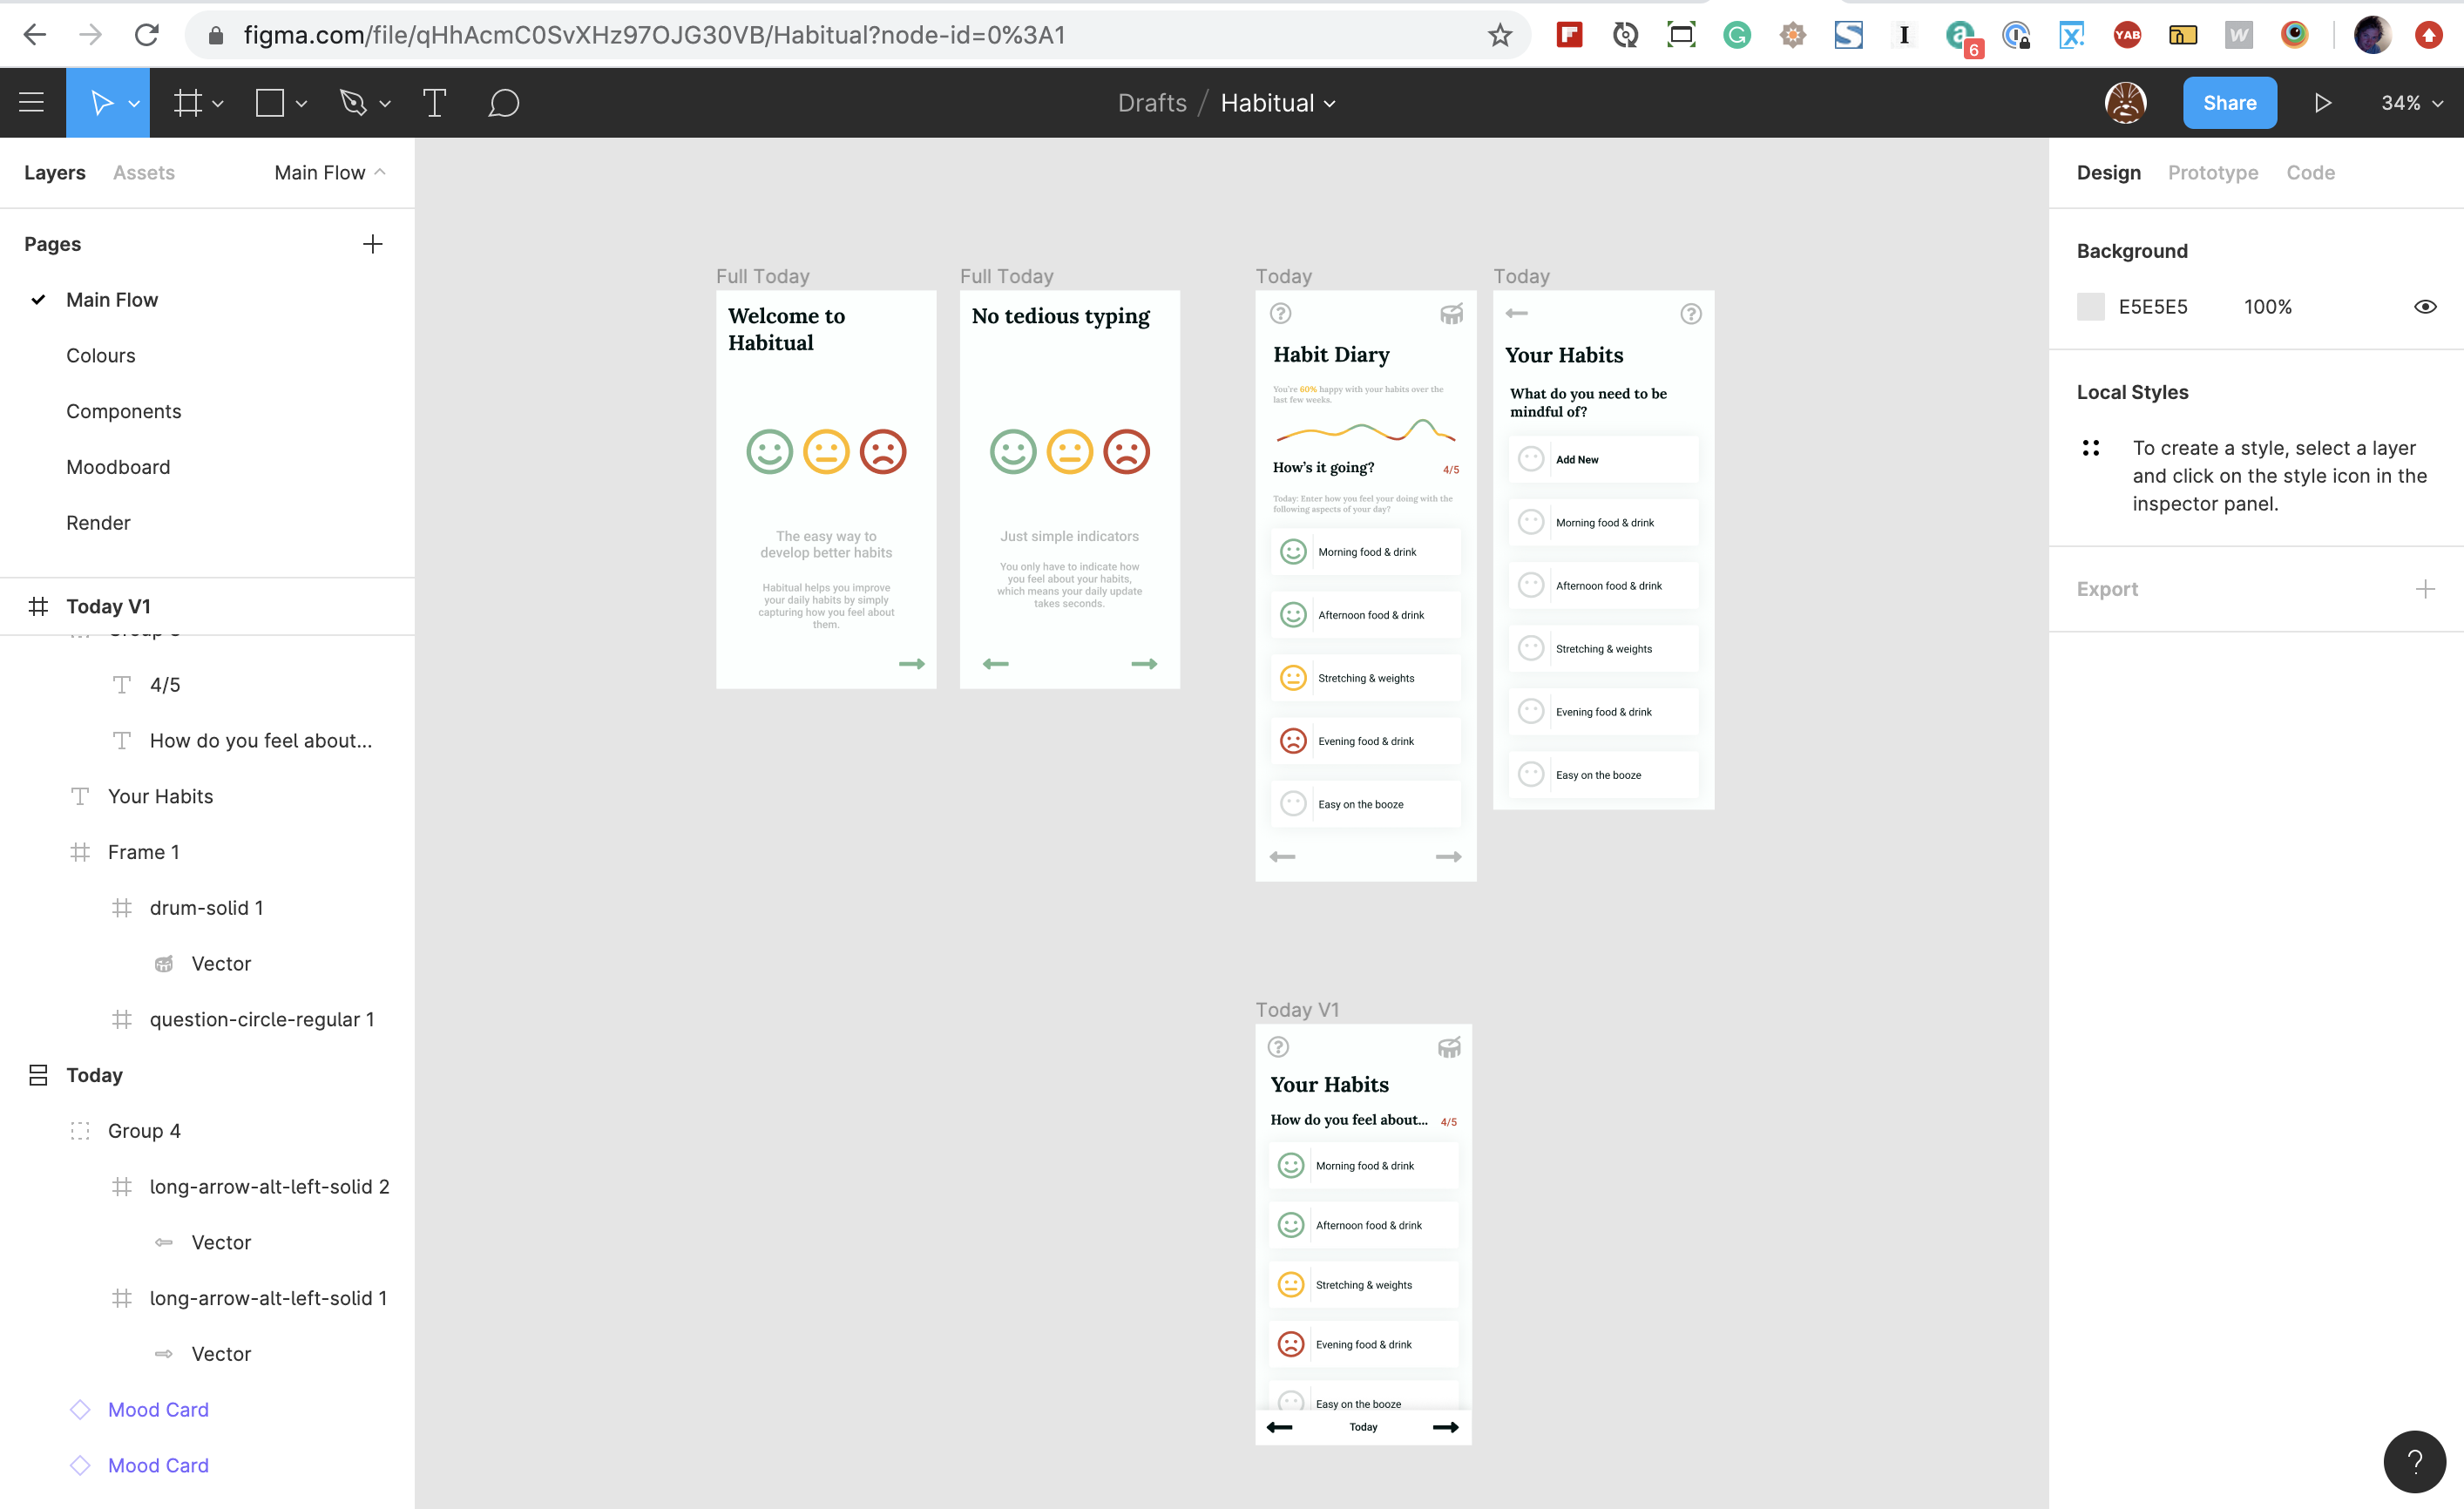Click the green smiley on Welcome frame
Screen dimensions: 2464x1509
(769, 452)
